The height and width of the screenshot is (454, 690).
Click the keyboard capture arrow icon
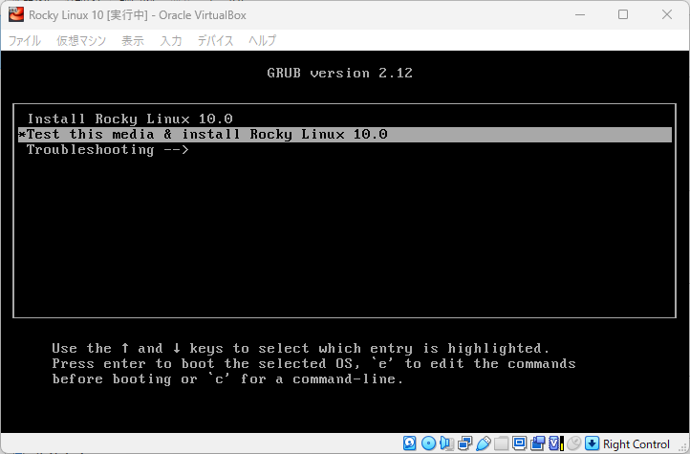[x=592, y=443]
